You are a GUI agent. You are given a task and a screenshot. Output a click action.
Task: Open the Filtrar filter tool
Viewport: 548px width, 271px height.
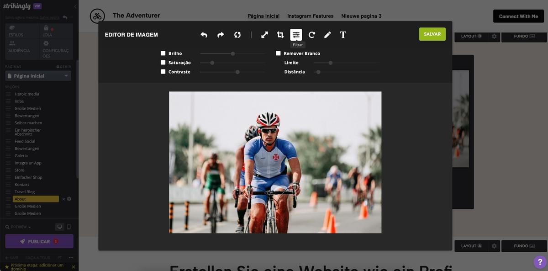tap(296, 35)
